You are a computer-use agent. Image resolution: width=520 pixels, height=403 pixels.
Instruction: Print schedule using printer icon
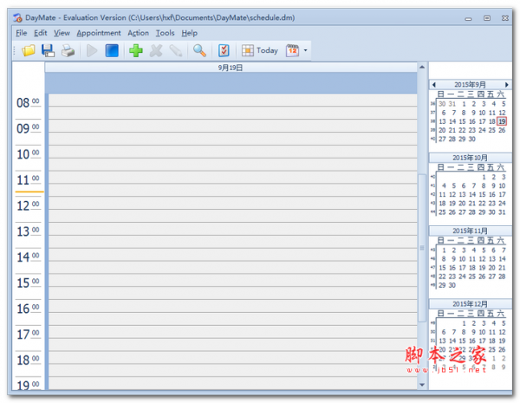(x=68, y=51)
